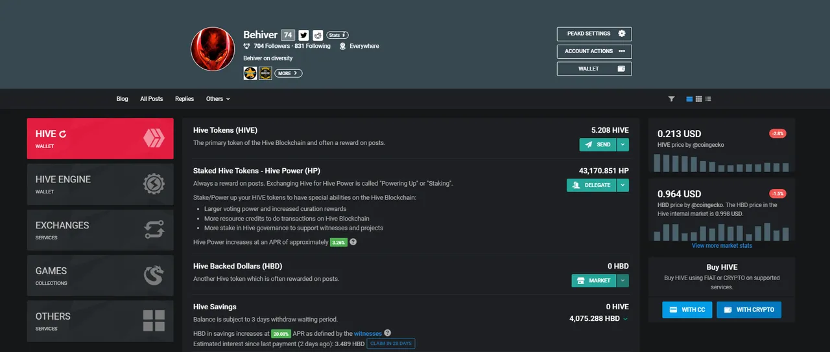Click the 0.964 USD HBD price
Screen dimensions: 830x352
[x=679, y=194]
